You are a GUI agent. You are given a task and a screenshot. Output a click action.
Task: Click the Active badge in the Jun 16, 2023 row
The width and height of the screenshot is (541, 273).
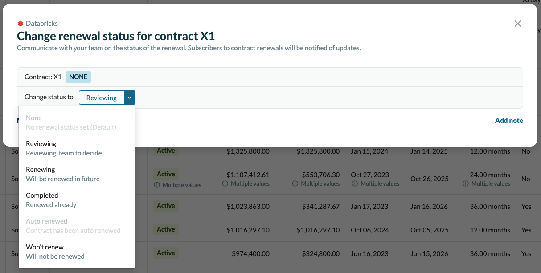coord(165,253)
